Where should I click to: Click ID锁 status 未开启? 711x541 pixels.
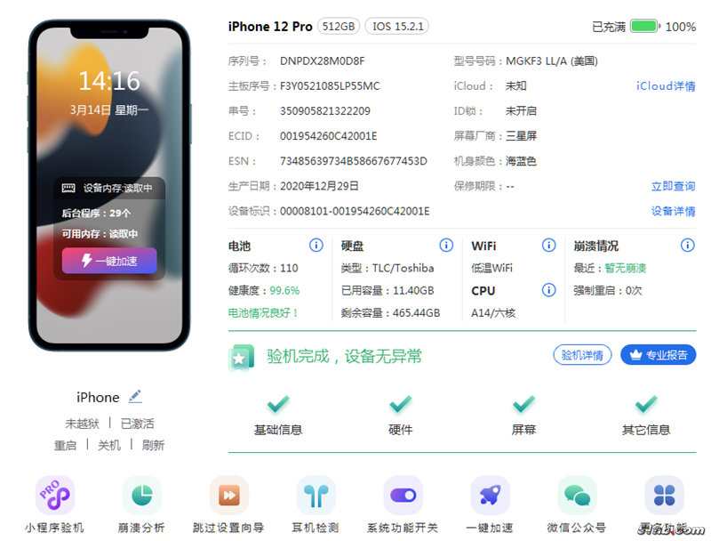tap(522, 110)
